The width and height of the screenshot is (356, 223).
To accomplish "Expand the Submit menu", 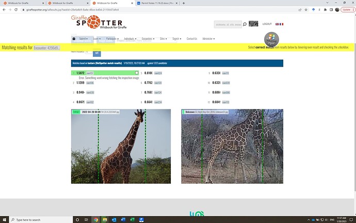I will pyautogui.click(x=83, y=39).
